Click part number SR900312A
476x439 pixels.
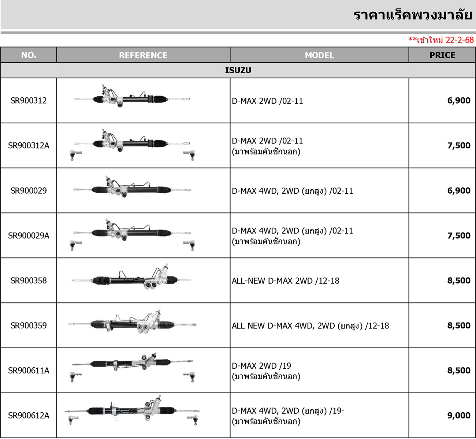[29, 146]
